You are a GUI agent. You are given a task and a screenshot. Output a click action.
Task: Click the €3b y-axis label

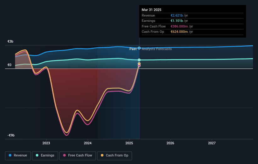point(10,41)
